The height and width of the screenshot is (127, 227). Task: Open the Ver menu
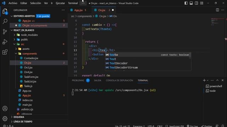[x=46, y=3]
